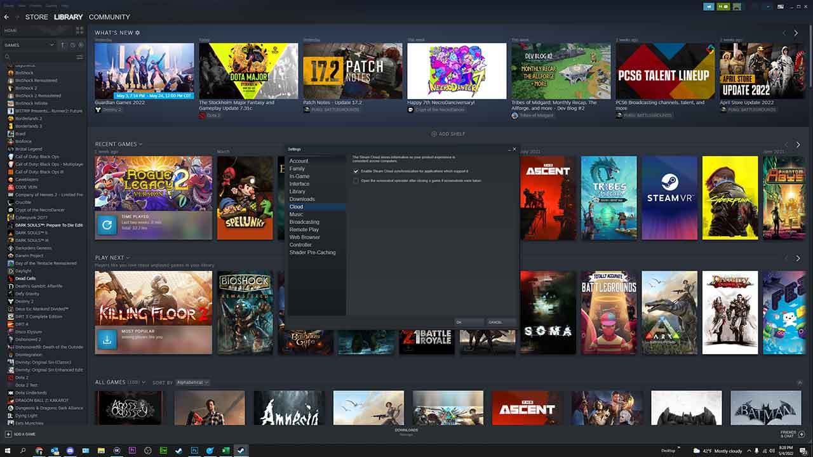The height and width of the screenshot is (457, 813).
Task: Open Discord from the Windows taskbar
Action: tap(70, 451)
